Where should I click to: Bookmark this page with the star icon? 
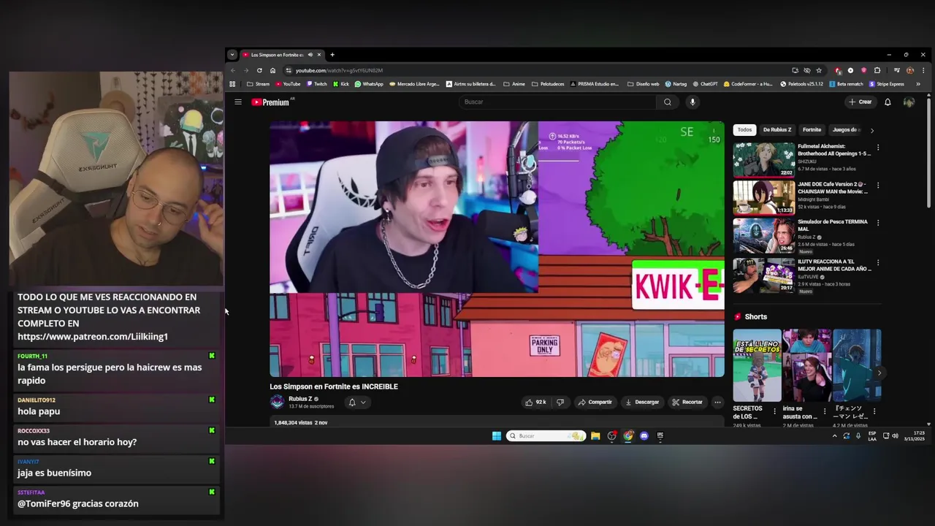(x=819, y=70)
